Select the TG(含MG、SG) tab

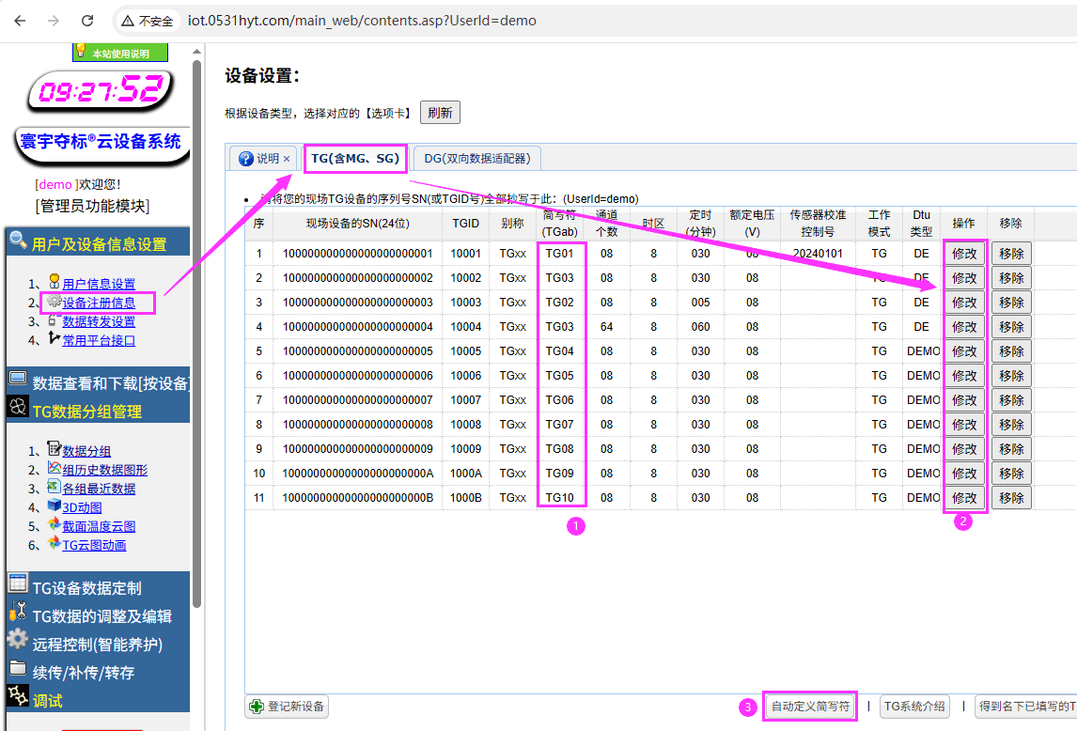coord(356,159)
